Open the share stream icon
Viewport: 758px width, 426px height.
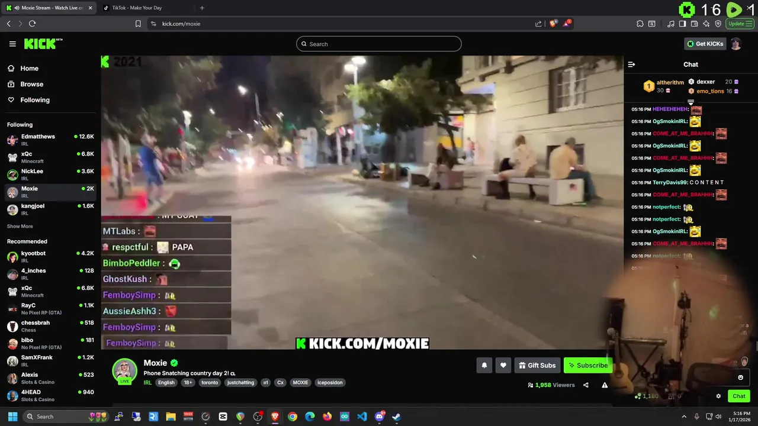(x=586, y=385)
